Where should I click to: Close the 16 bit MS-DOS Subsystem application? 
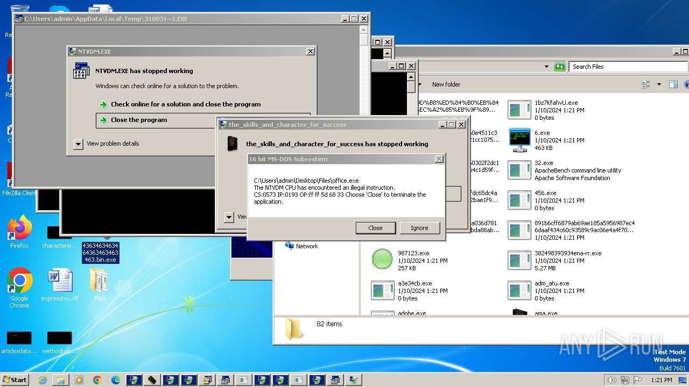375,228
